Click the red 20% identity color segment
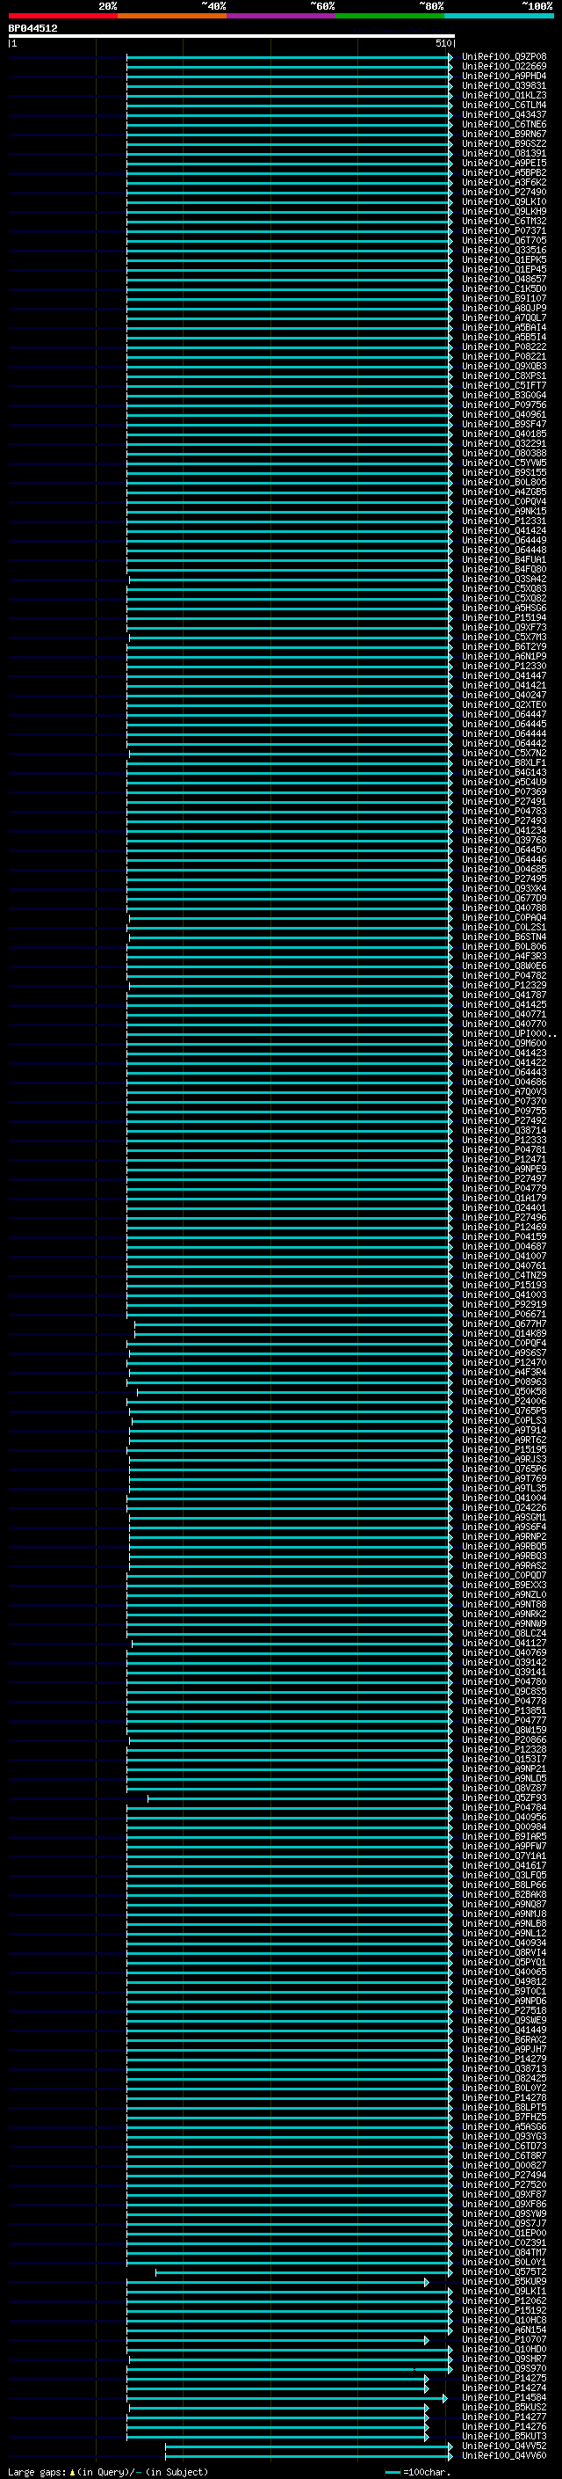The image size is (562, 2479). pos(63,16)
